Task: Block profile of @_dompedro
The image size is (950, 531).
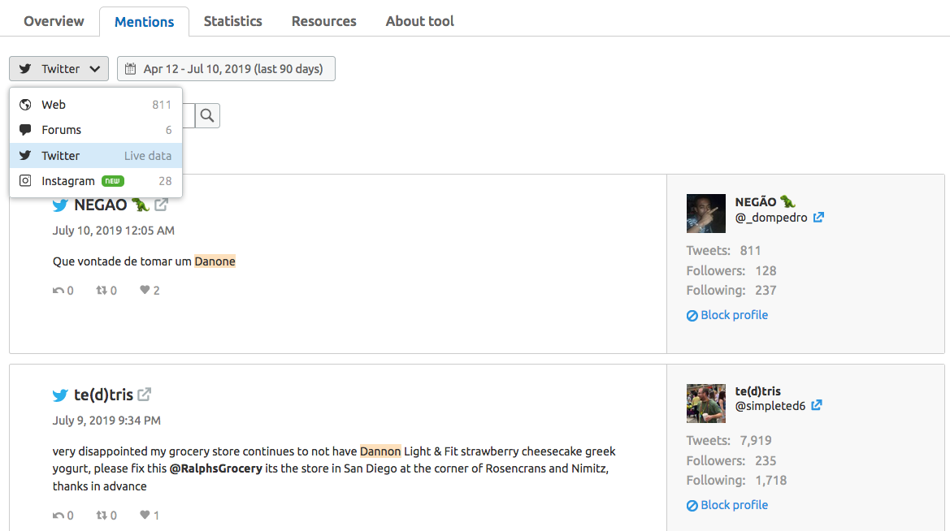Action: pos(727,315)
